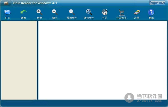This screenshot has height=107, width=168.
Task: Open a file with the 打开 folder icon
Action: pyautogui.click(x=8, y=12)
